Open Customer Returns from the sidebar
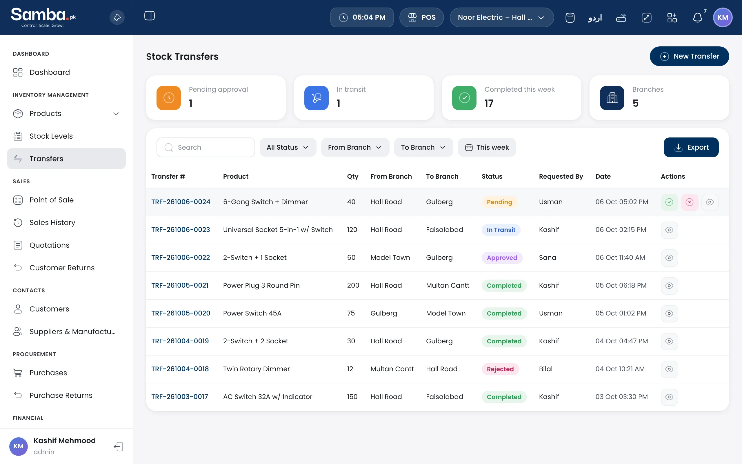This screenshot has height=464, width=742. point(66,268)
